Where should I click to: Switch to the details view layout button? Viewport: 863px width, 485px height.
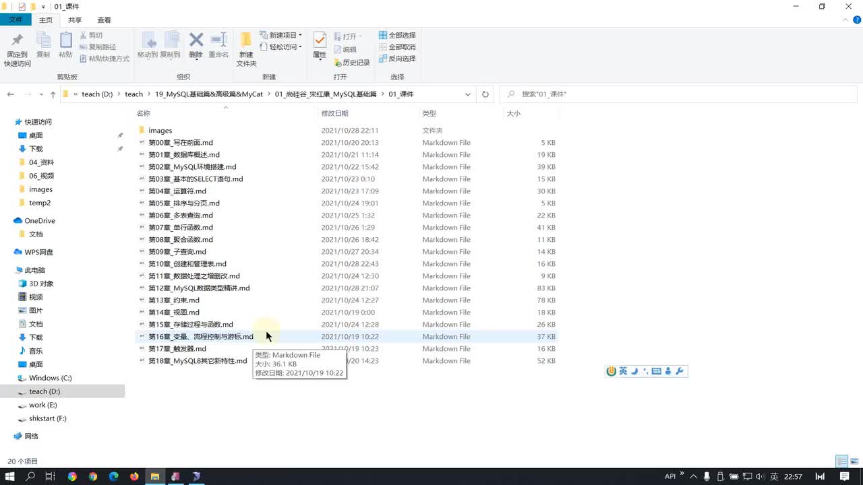pyautogui.click(x=842, y=461)
